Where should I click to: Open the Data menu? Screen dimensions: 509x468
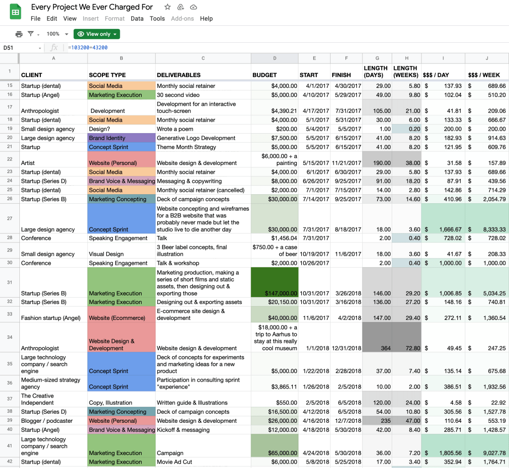[137, 19]
